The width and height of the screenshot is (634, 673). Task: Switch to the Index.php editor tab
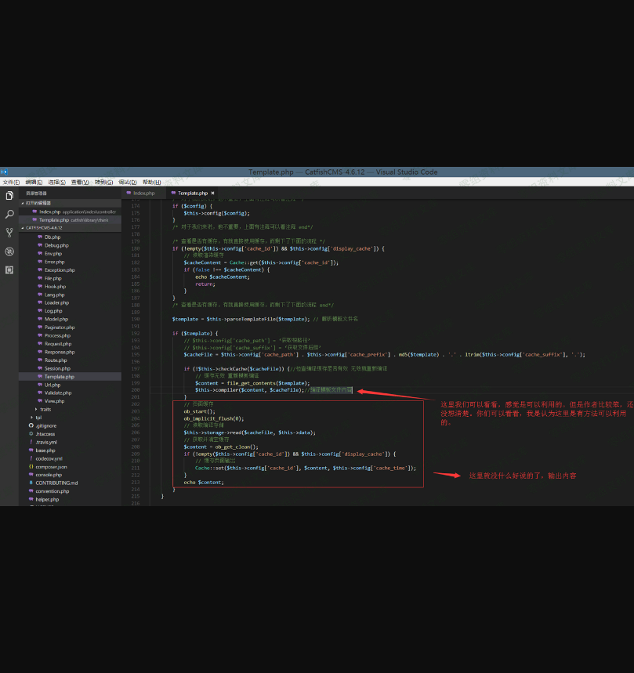(143, 193)
